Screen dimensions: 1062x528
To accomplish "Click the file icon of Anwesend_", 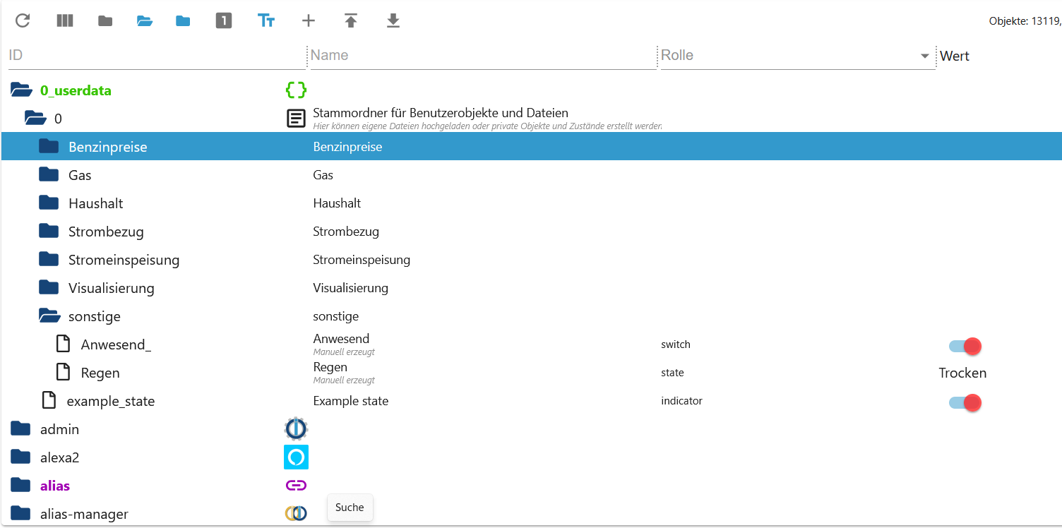I will (x=64, y=344).
